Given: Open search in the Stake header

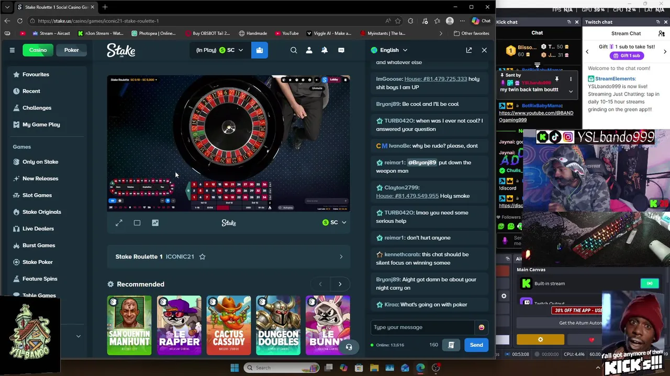Looking at the screenshot, I should tap(294, 50).
